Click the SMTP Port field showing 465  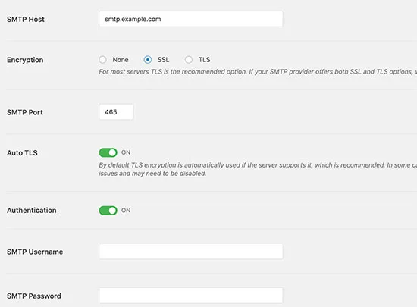[116, 112]
